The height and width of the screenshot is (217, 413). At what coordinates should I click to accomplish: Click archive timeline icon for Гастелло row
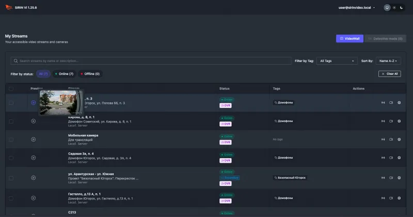[x=383, y=198]
